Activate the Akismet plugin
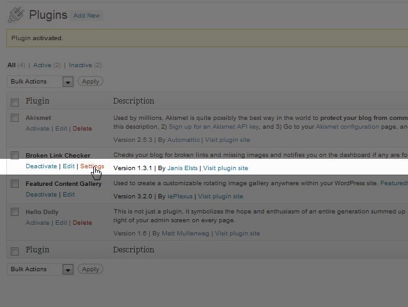This screenshot has width=408, height=307. 38,129
